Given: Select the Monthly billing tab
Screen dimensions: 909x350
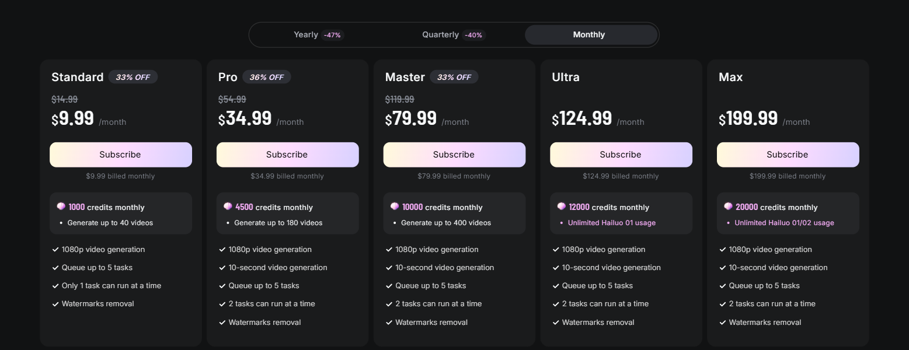Looking at the screenshot, I should [x=591, y=35].
